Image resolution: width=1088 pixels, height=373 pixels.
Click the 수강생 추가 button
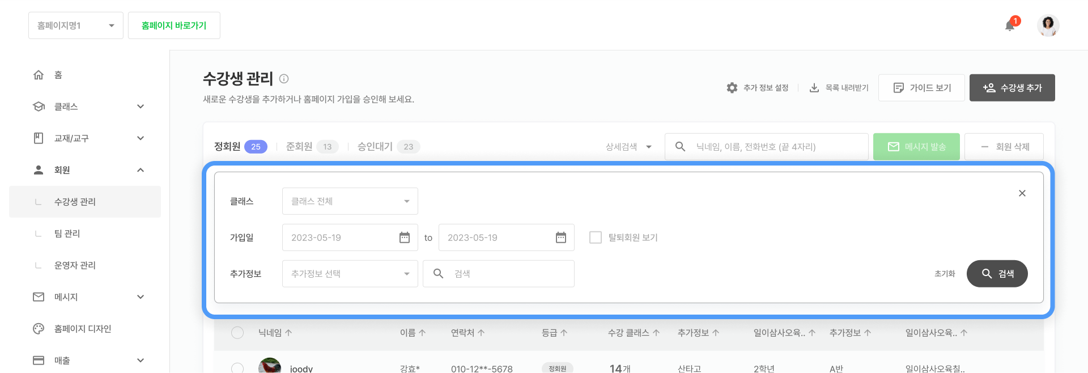click(x=1011, y=88)
